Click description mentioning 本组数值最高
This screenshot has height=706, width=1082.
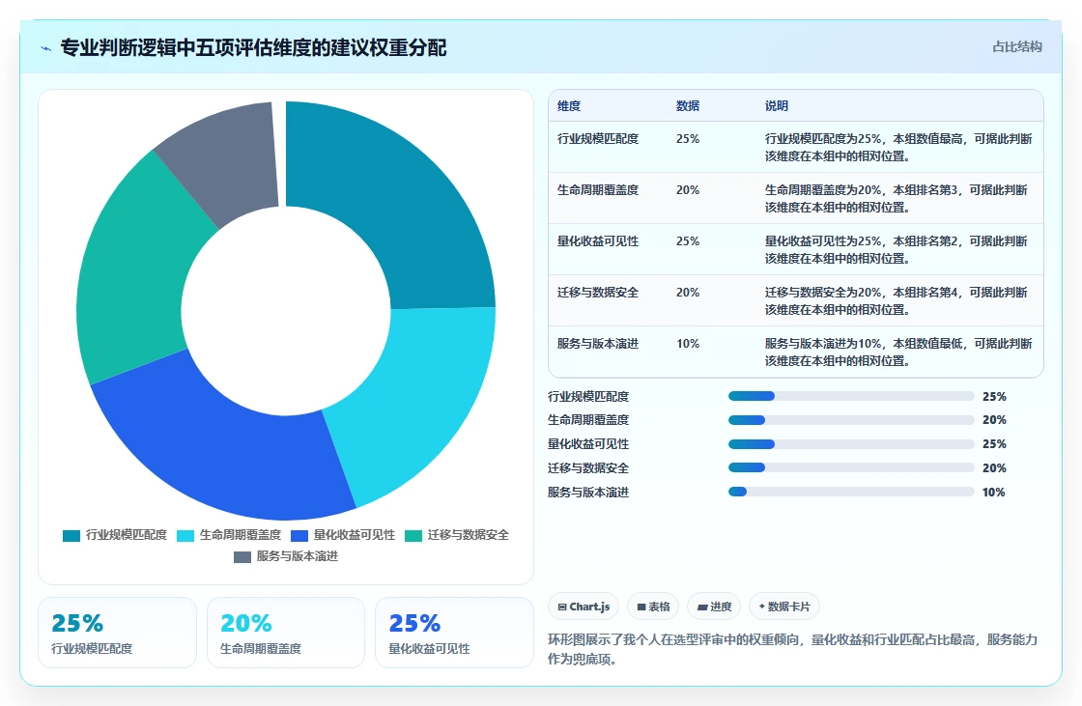tap(898, 147)
